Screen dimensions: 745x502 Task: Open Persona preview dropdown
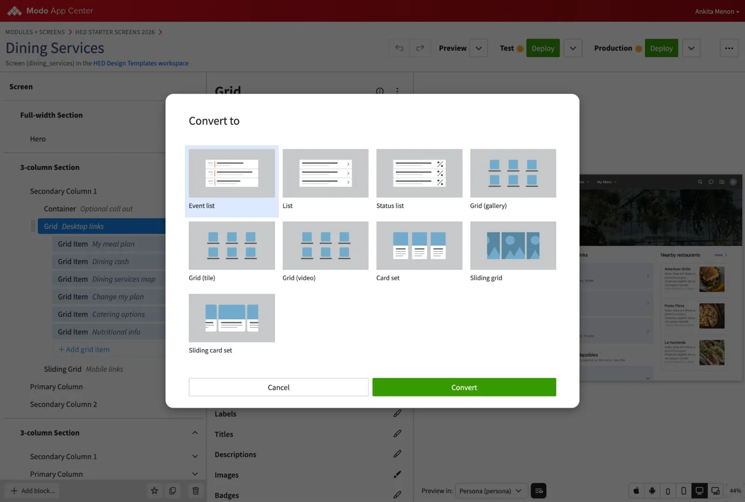(491, 491)
